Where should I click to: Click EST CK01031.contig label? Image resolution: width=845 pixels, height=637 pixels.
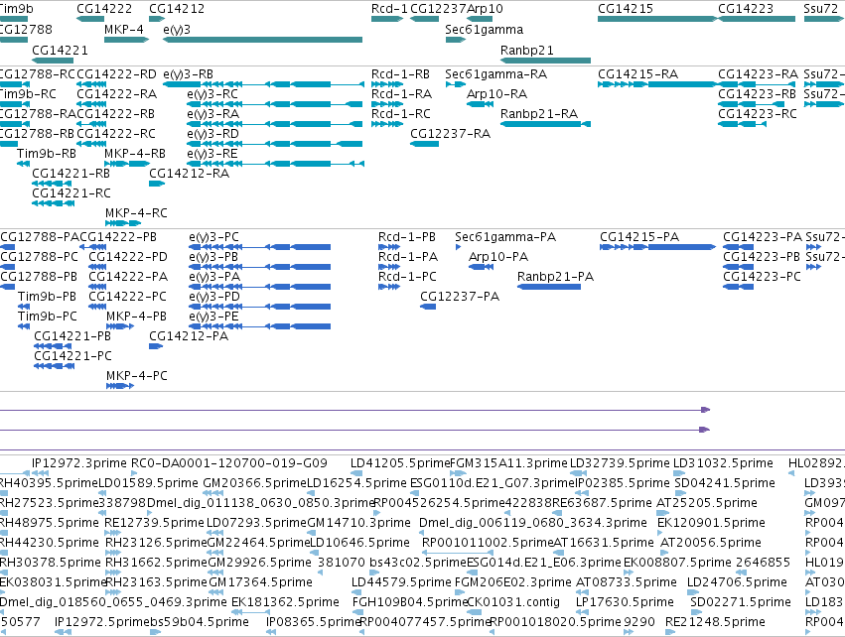[513, 601]
